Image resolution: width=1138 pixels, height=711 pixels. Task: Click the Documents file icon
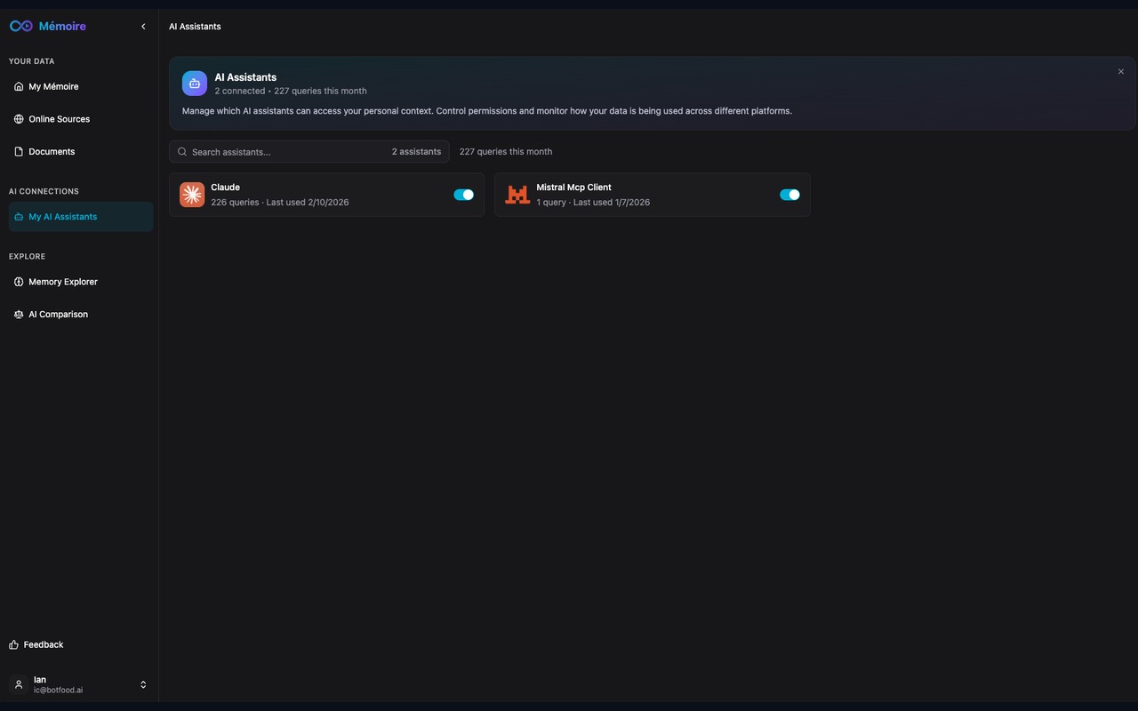point(19,151)
